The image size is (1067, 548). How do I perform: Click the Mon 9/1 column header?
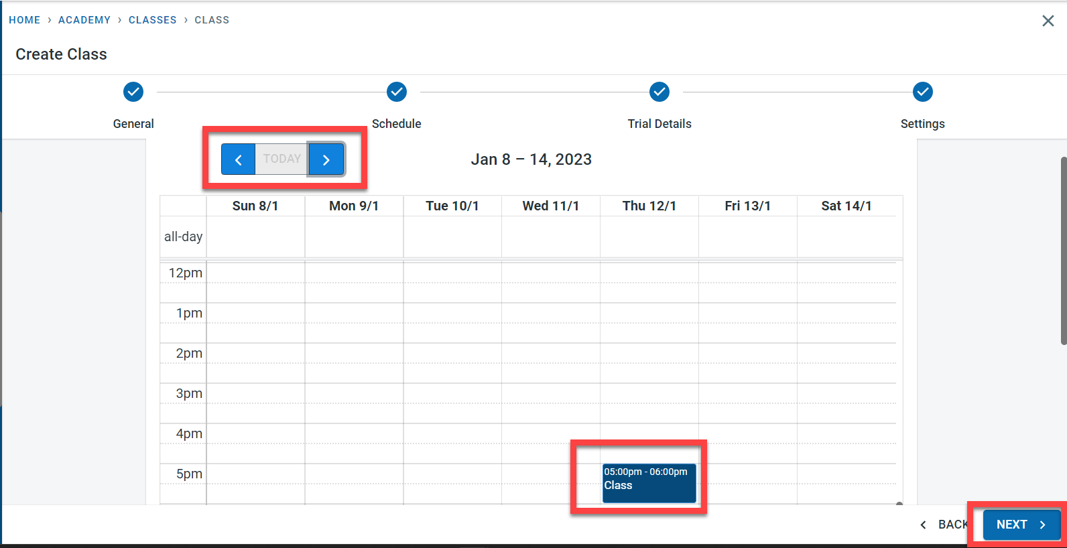(x=354, y=206)
